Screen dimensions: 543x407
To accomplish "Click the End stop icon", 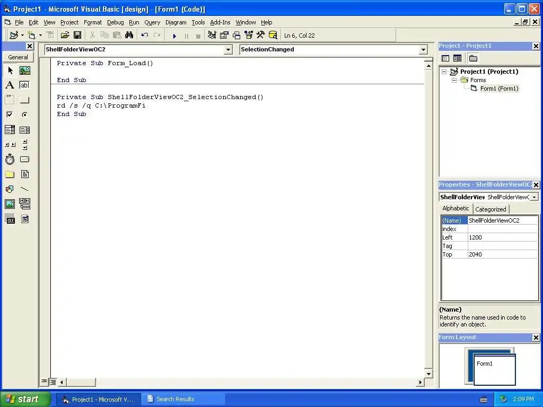I will pyautogui.click(x=198, y=36).
